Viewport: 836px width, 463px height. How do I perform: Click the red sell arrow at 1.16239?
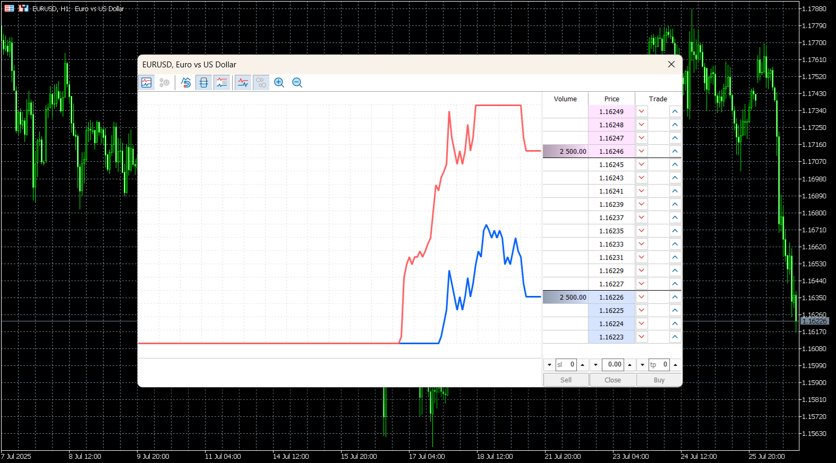point(642,204)
